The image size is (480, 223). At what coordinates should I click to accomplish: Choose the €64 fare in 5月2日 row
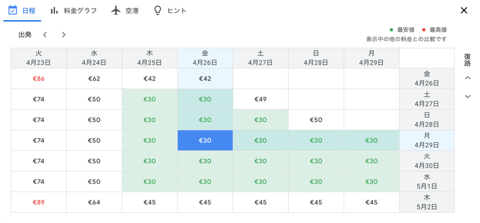click(x=94, y=202)
